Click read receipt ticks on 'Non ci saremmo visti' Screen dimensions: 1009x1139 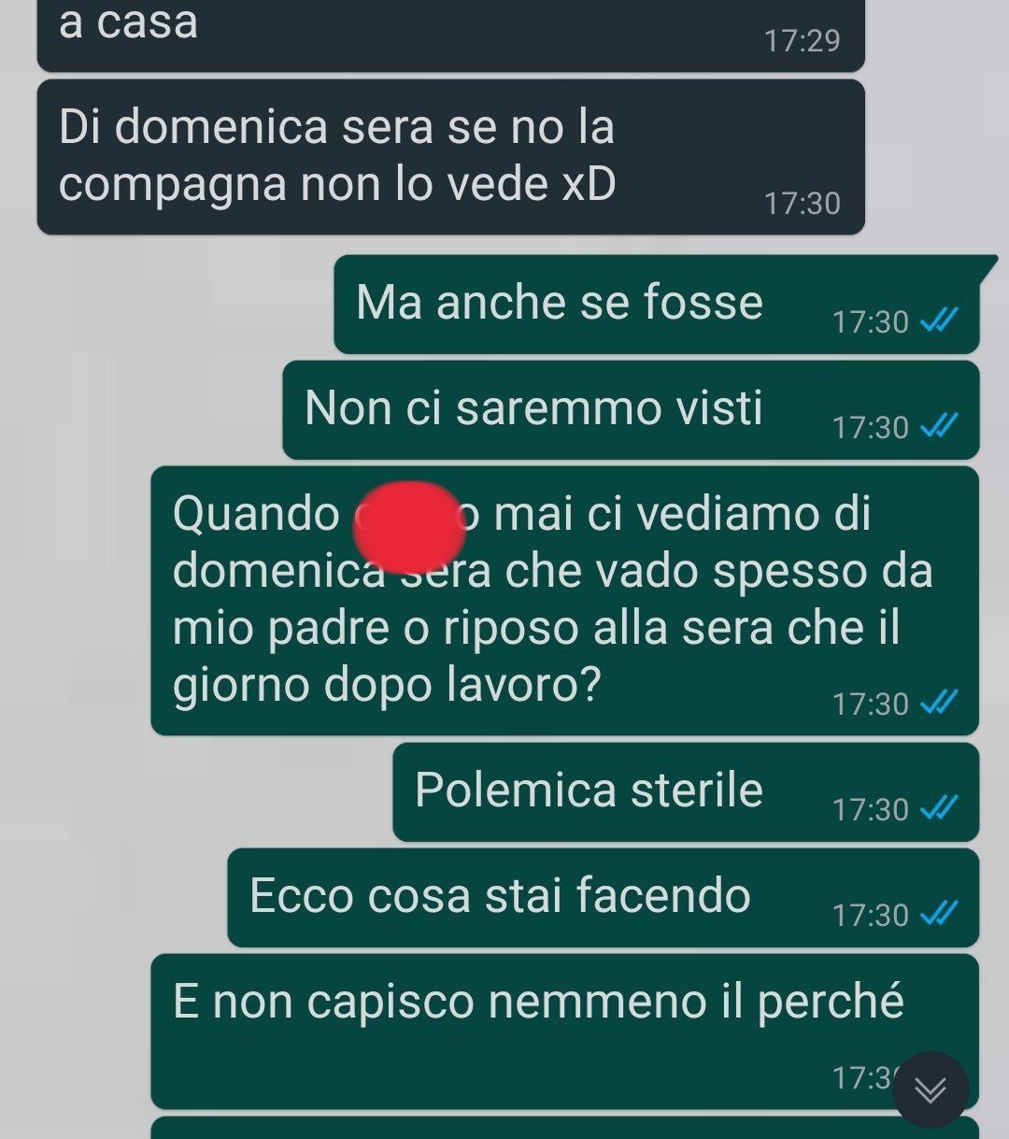pyautogui.click(x=939, y=426)
